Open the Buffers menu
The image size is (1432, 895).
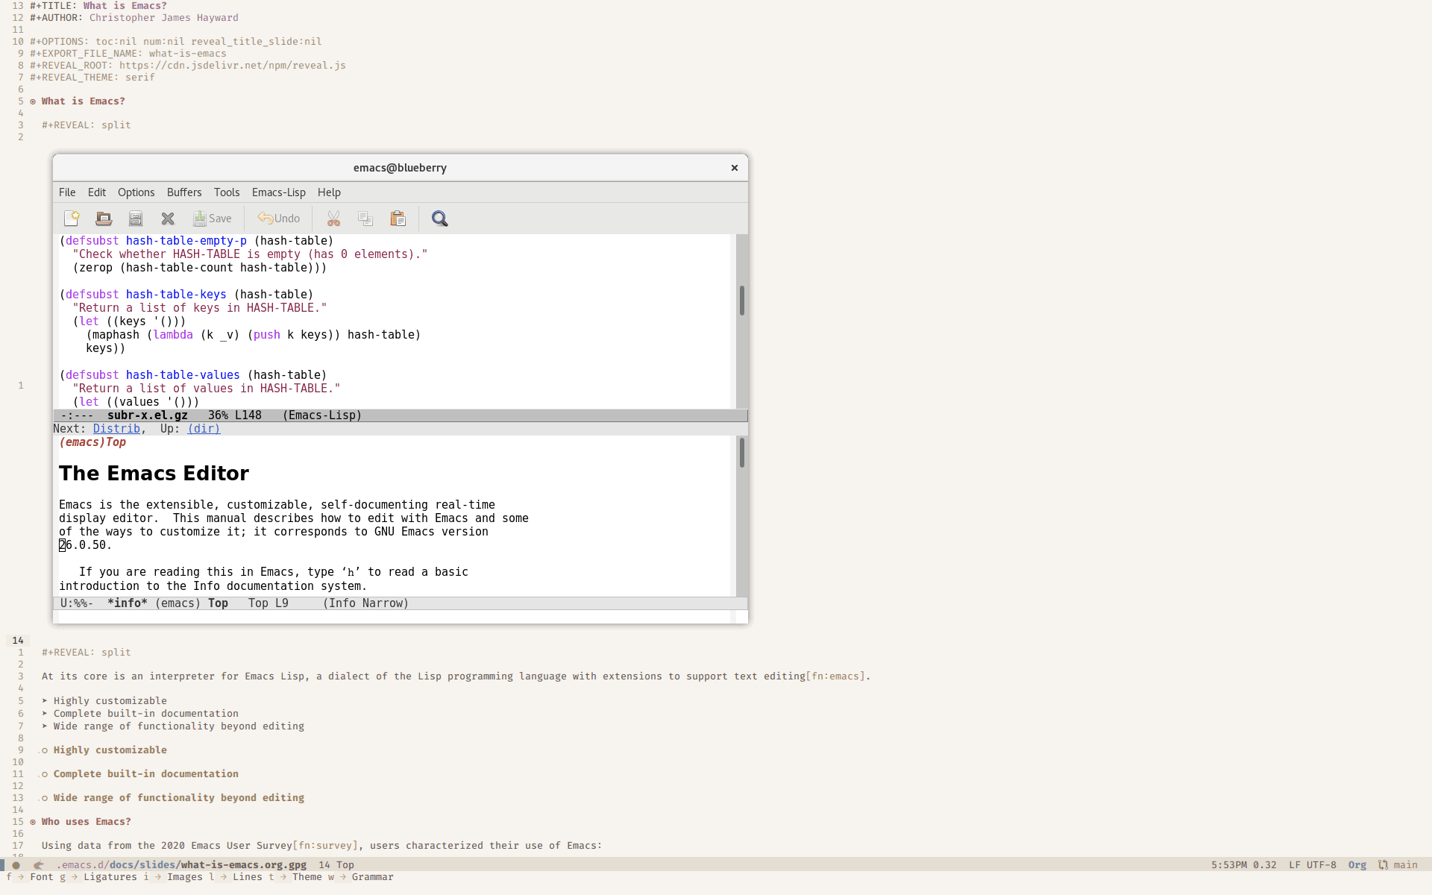tap(183, 192)
